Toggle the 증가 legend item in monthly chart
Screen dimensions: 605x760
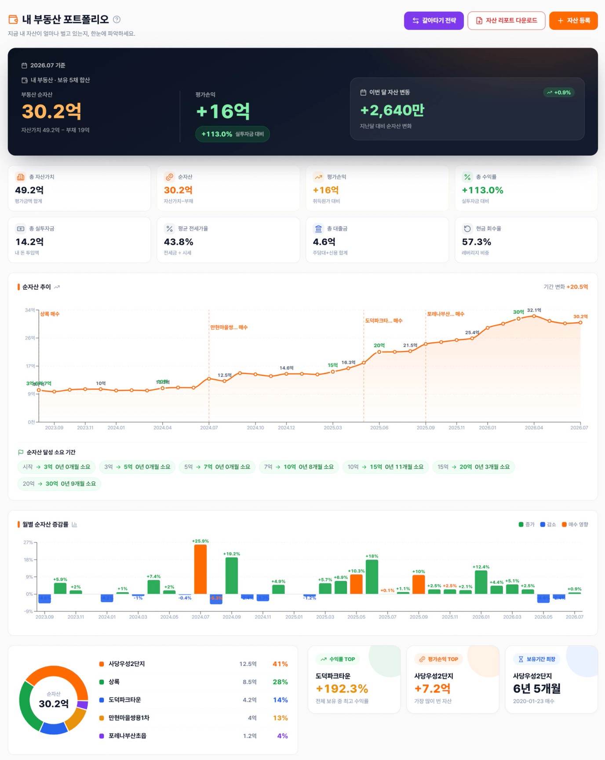(x=526, y=524)
